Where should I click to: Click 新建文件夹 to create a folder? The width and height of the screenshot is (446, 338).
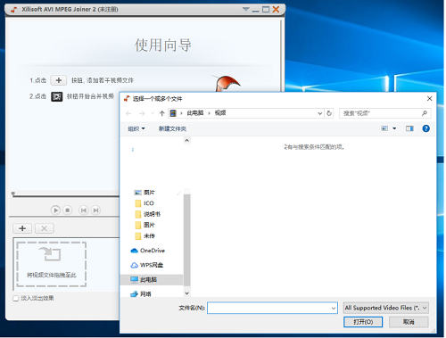click(172, 128)
